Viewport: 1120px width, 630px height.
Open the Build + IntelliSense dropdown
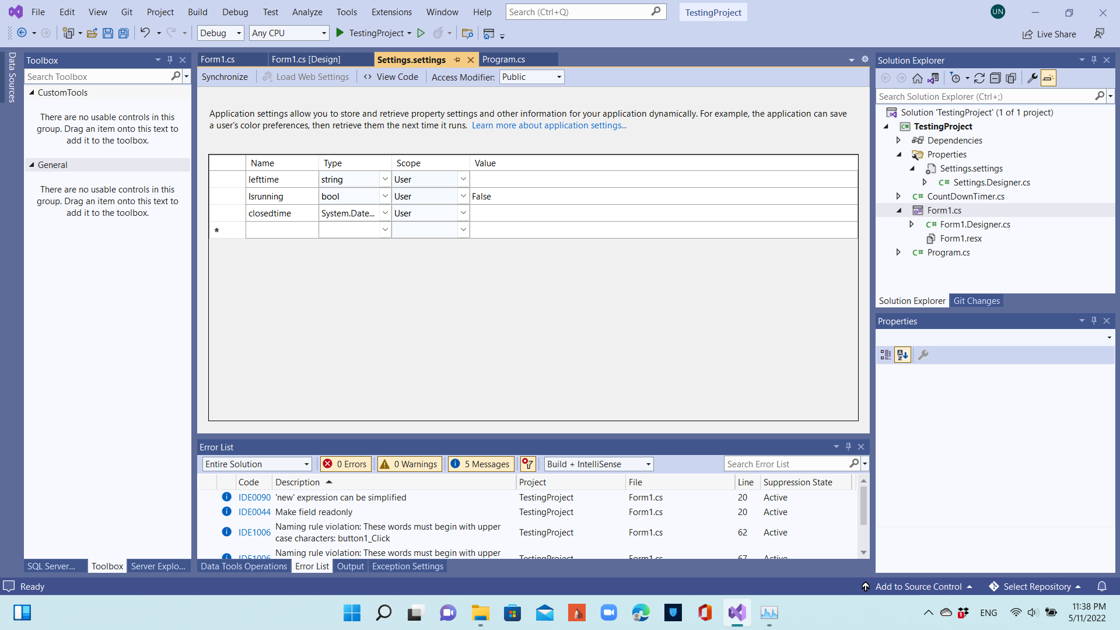pos(598,464)
